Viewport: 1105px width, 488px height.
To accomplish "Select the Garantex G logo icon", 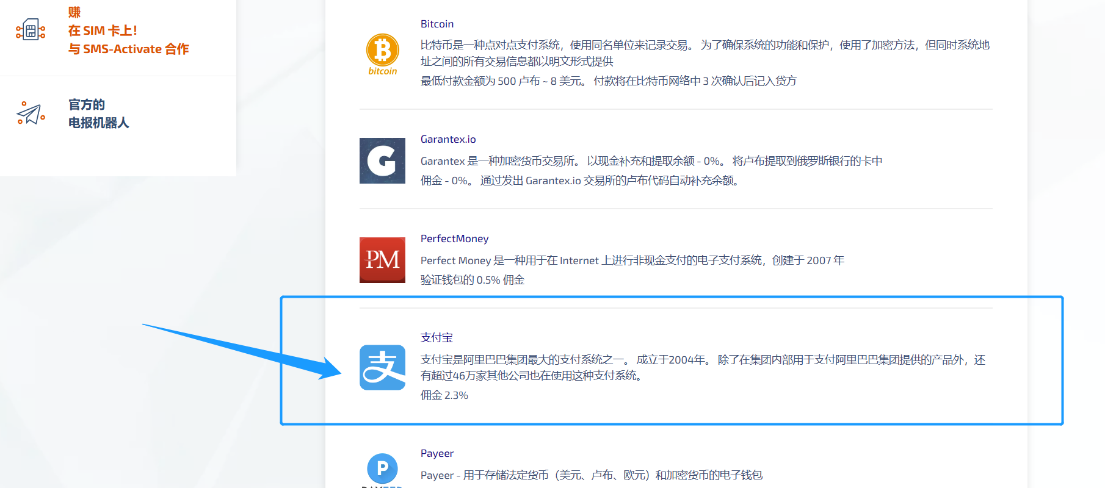I will click(x=382, y=160).
